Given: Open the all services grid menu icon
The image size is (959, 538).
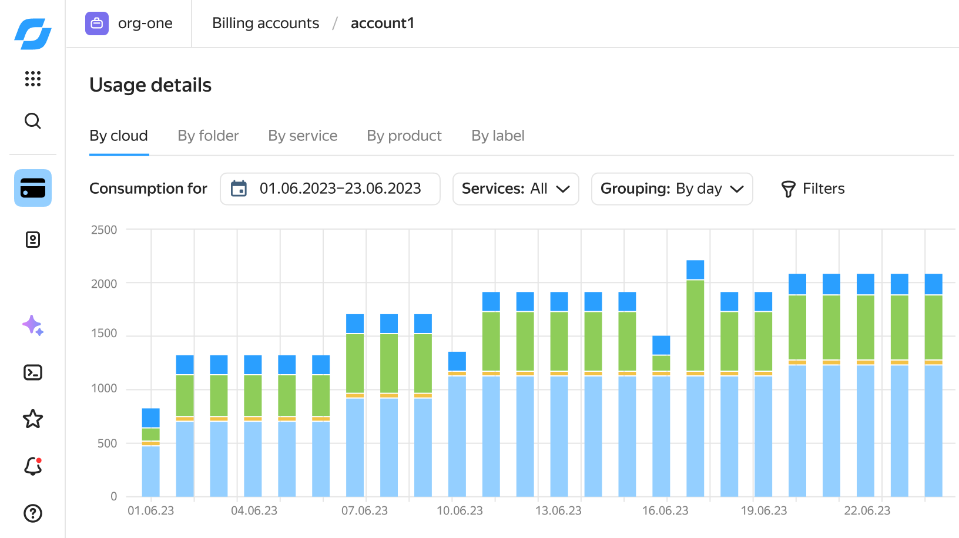Looking at the screenshot, I should coord(33,79).
